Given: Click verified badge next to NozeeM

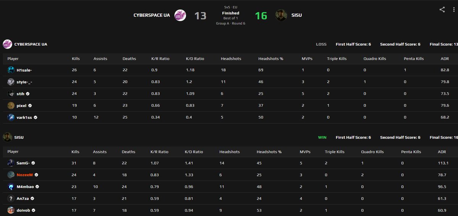Looking at the screenshot, I should pyautogui.click(x=37, y=175).
